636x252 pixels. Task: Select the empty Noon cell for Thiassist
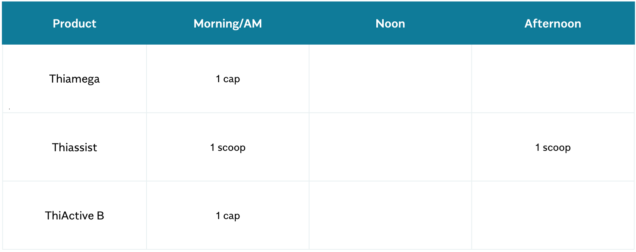(x=390, y=148)
